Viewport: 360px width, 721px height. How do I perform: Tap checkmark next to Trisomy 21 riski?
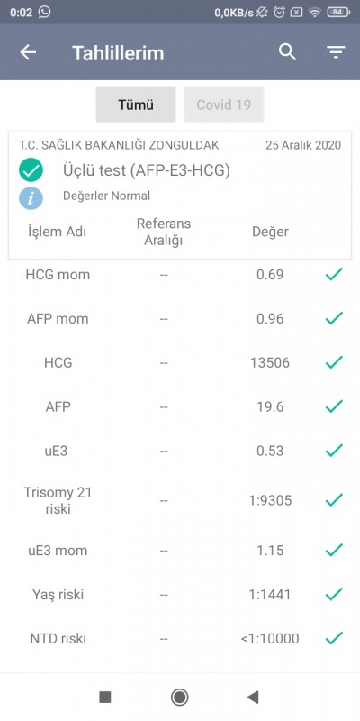click(334, 500)
